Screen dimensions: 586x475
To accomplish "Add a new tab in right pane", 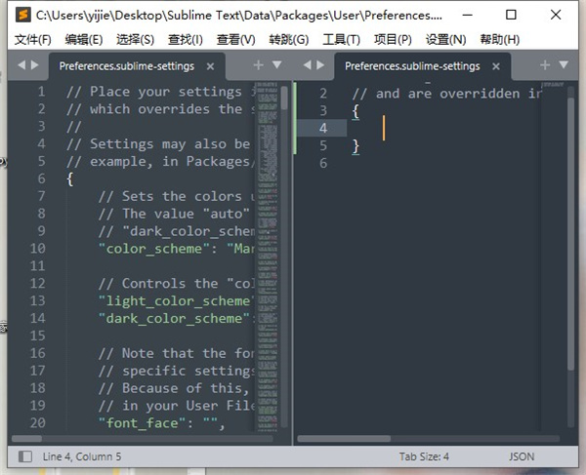I will (545, 65).
